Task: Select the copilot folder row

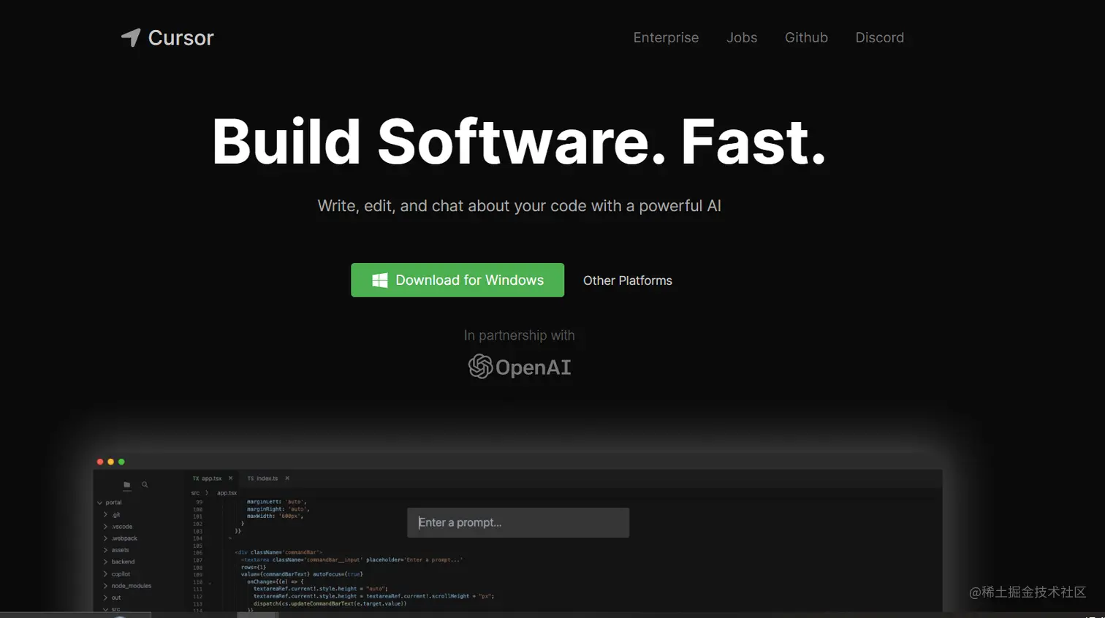Action: [x=121, y=574]
